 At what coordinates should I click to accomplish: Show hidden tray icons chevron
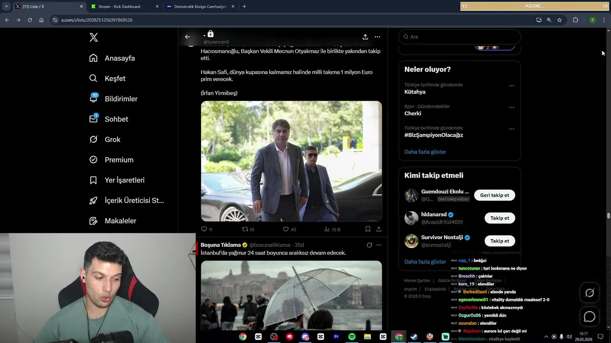coord(547,337)
